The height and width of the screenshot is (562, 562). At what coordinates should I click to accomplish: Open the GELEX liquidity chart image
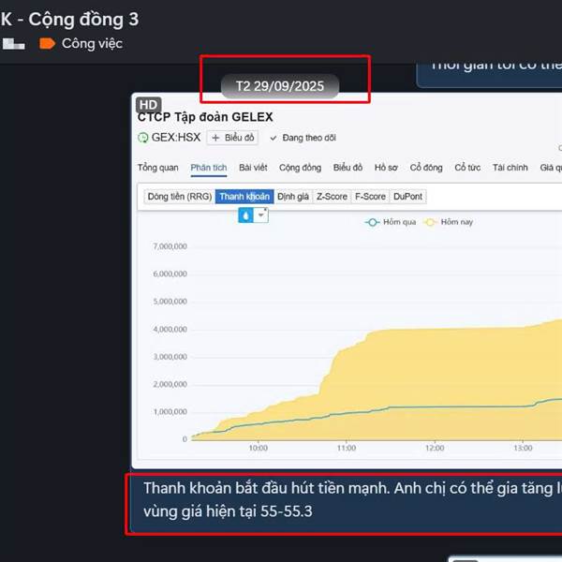(347, 281)
